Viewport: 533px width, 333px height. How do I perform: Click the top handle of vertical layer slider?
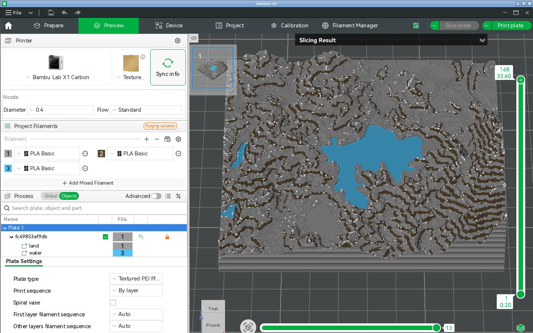click(521, 80)
